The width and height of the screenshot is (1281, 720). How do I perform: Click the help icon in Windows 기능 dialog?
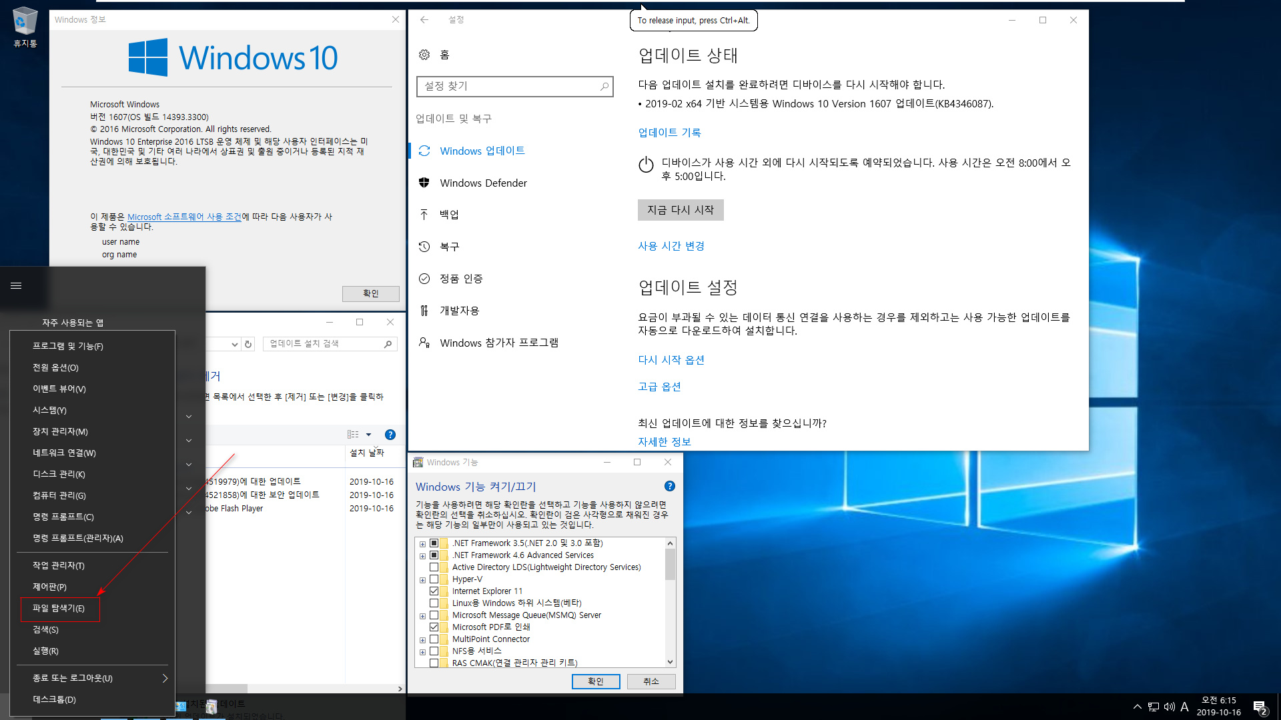(x=670, y=486)
